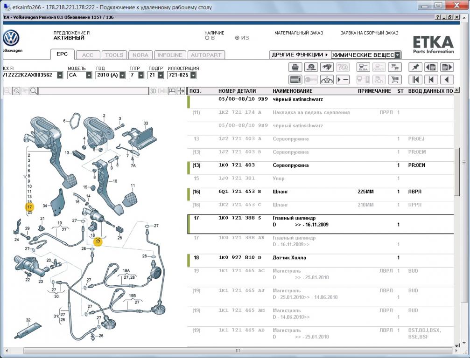This screenshot has width=470, height=358.
Task: Select row '1J2 721 403 A' Сервопружина
Action: (321, 142)
